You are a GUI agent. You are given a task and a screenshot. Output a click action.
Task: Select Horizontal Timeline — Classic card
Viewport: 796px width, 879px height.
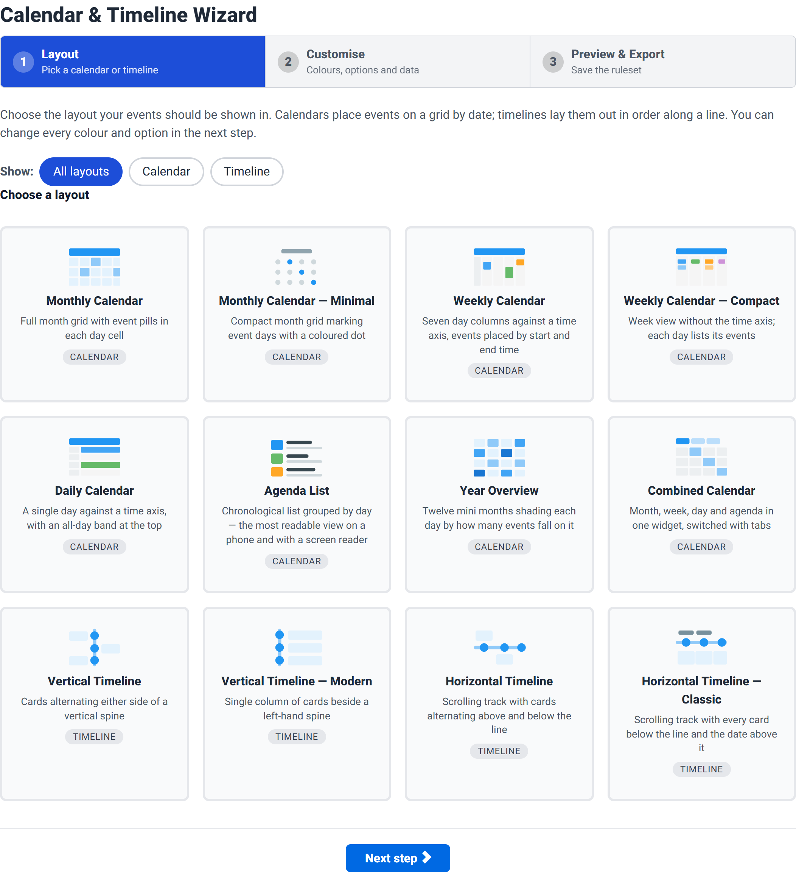[701, 703]
